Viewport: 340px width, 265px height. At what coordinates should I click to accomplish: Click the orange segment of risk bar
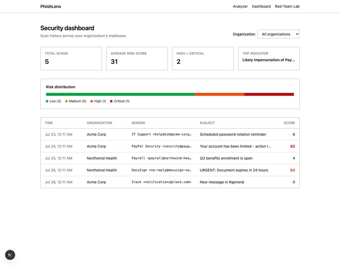(x=219, y=94)
